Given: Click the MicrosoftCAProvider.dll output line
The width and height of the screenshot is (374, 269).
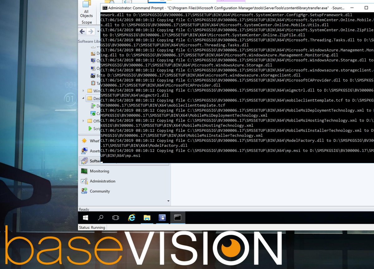Looking at the screenshot, I should pyautogui.click(x=237, y=83).
